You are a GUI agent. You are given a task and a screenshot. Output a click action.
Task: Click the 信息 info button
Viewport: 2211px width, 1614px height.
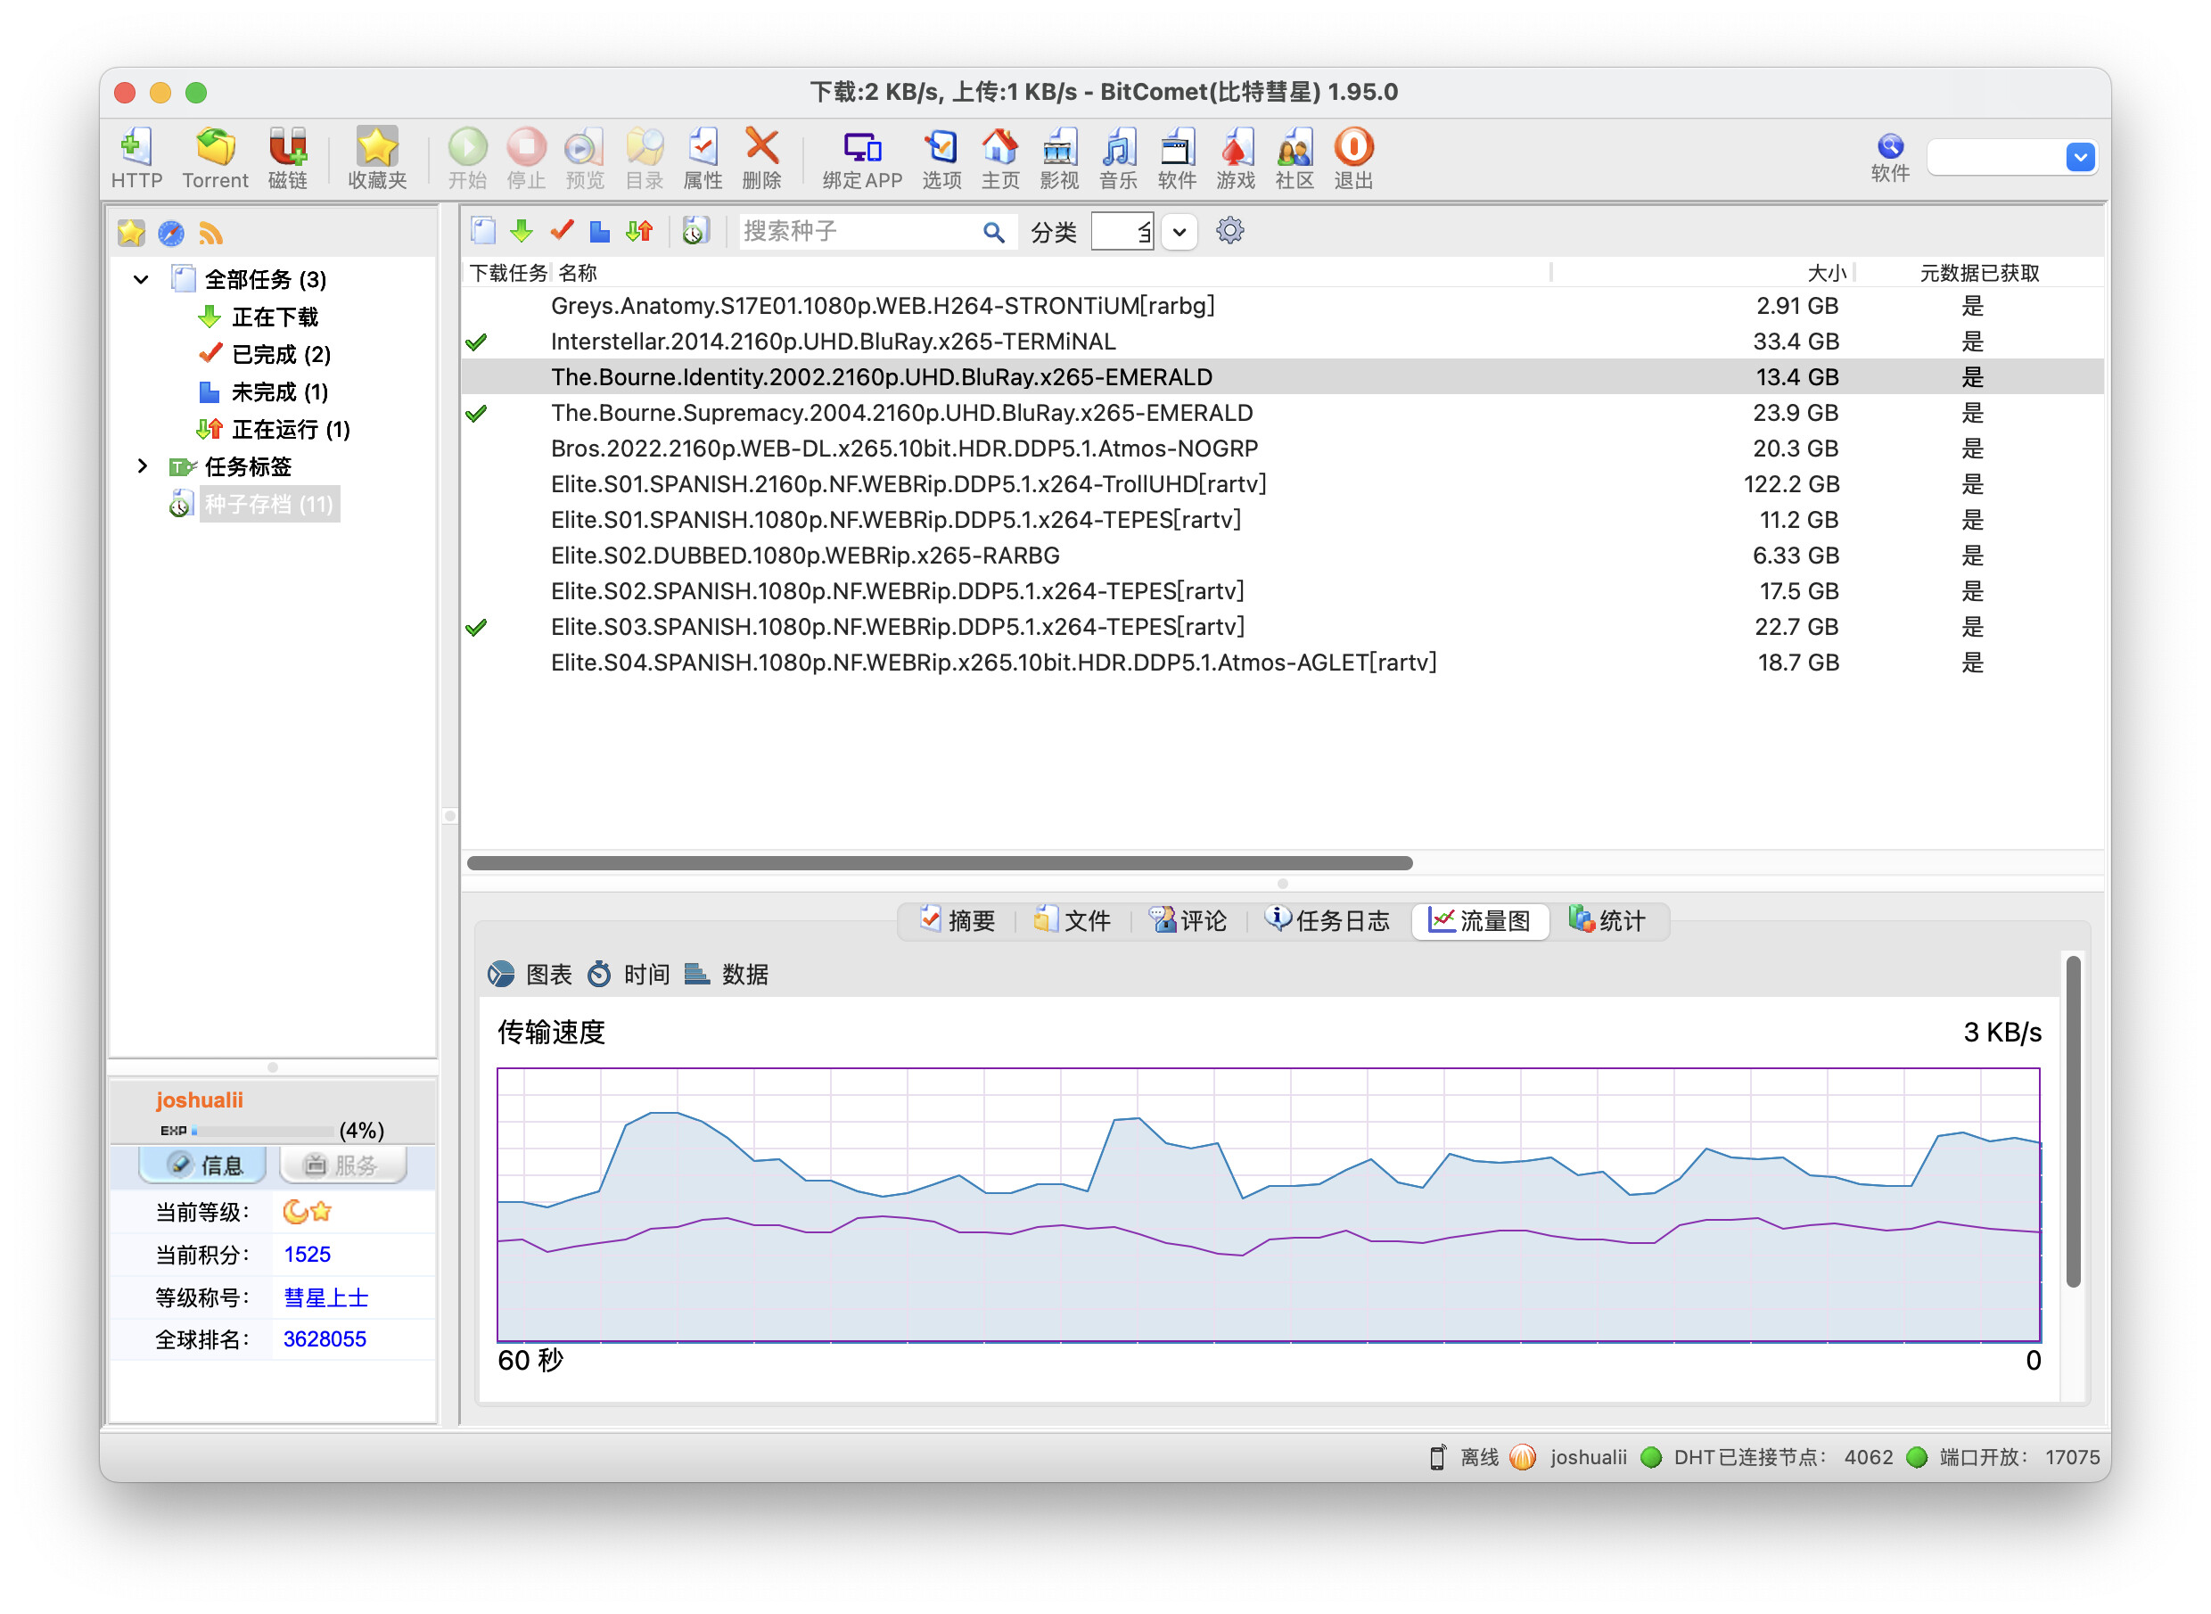tap(203, 1165)
